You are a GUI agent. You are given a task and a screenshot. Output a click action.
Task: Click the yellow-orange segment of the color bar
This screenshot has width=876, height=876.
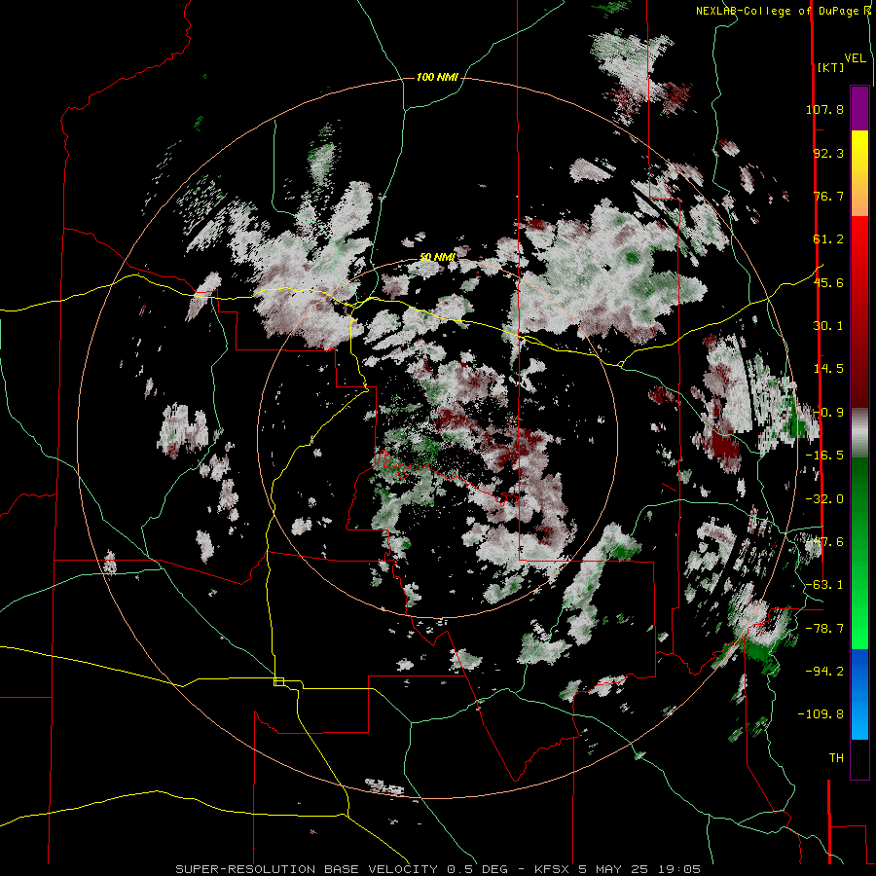pyautogui.click(x=859, y=173)
